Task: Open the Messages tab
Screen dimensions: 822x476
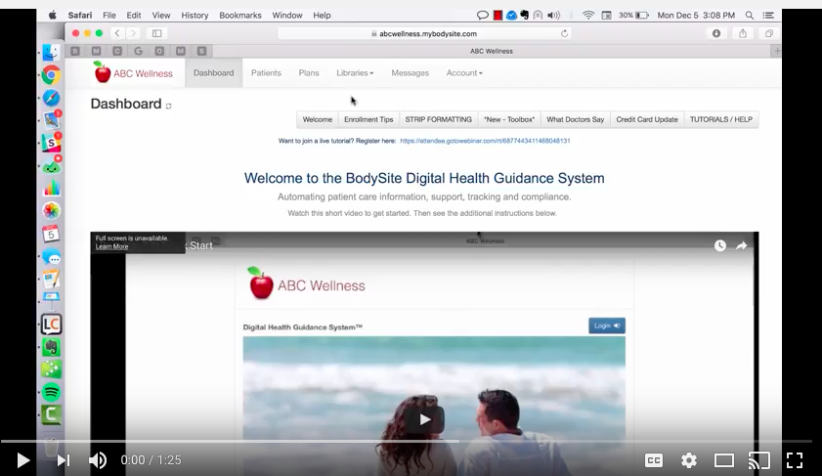Action: point(410,73)
